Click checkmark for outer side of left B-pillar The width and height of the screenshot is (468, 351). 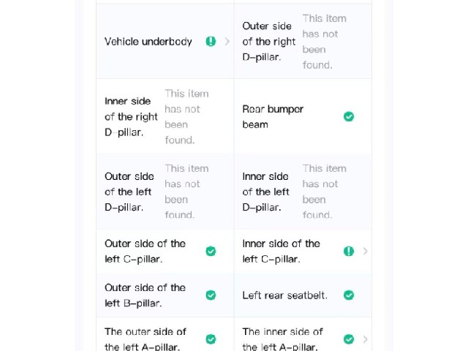211,295
